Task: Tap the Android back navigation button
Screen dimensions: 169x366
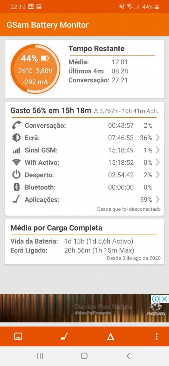Action: coord(128,356)
